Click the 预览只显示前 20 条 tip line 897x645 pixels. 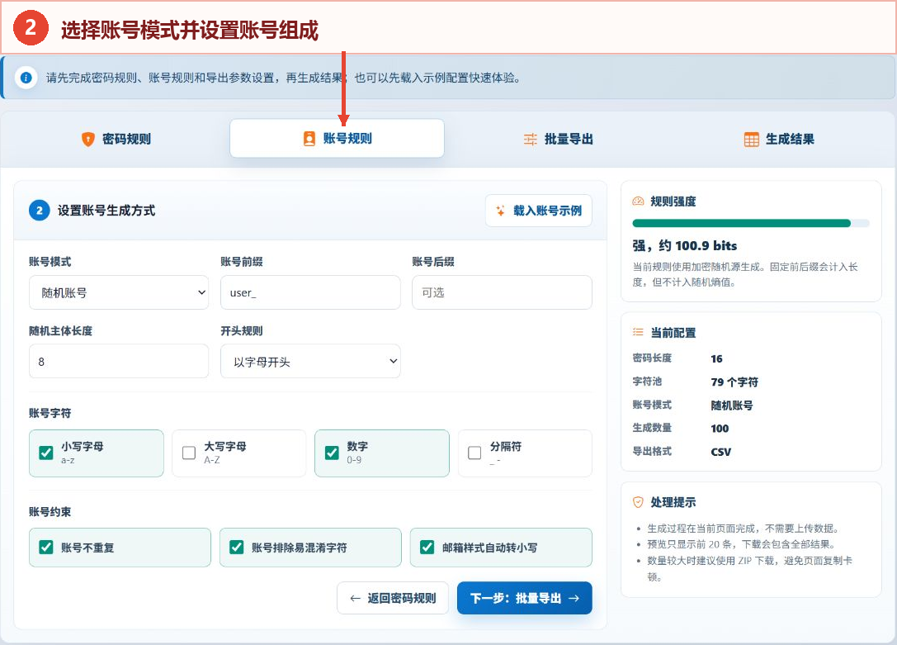click(x=742, y=544)
